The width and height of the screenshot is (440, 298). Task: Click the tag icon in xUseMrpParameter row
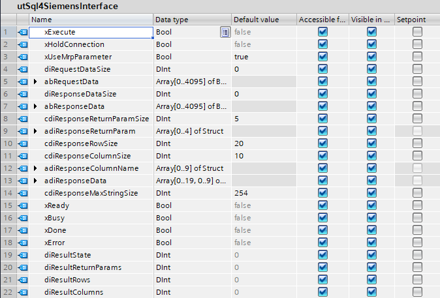[23, 57]
